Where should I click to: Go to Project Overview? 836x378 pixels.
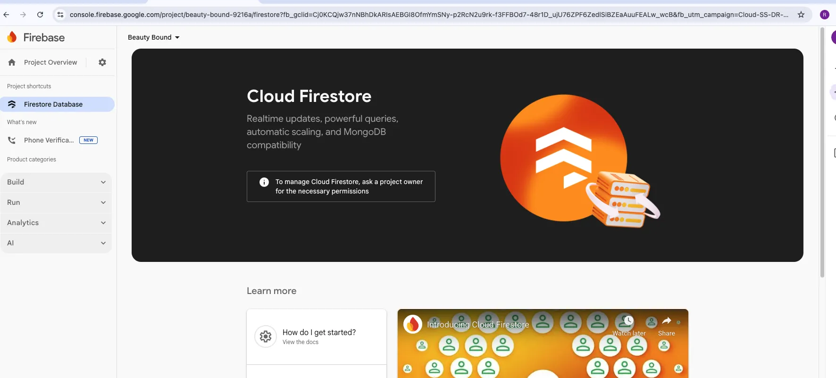[50, 62]
